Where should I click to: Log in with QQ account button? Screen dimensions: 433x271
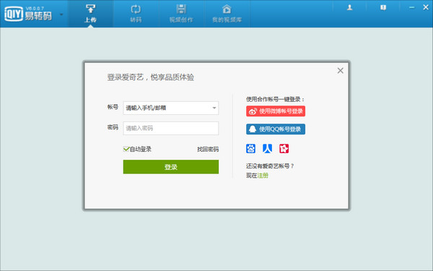tap(276, 129)
